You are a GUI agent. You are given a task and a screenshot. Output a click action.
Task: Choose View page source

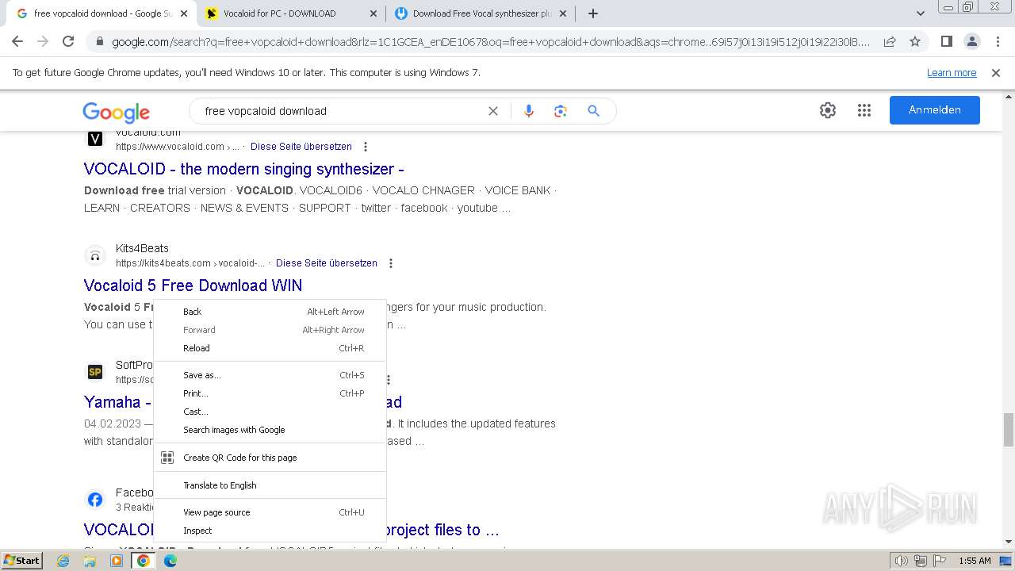point(270,512)
